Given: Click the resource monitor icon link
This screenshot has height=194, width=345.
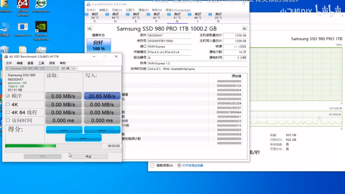Looking at the screenshot, I should 179,165.
